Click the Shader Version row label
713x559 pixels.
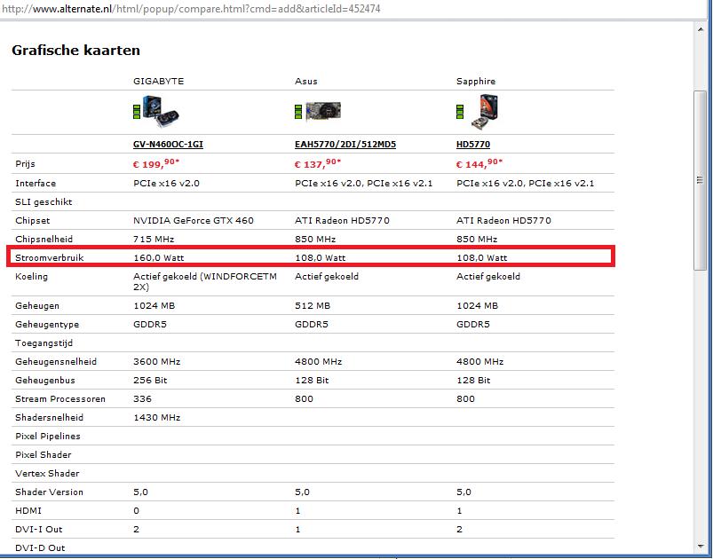(x=49, y=492)
